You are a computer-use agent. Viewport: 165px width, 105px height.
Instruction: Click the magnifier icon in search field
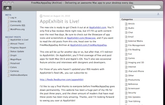(x=133, y=7)
